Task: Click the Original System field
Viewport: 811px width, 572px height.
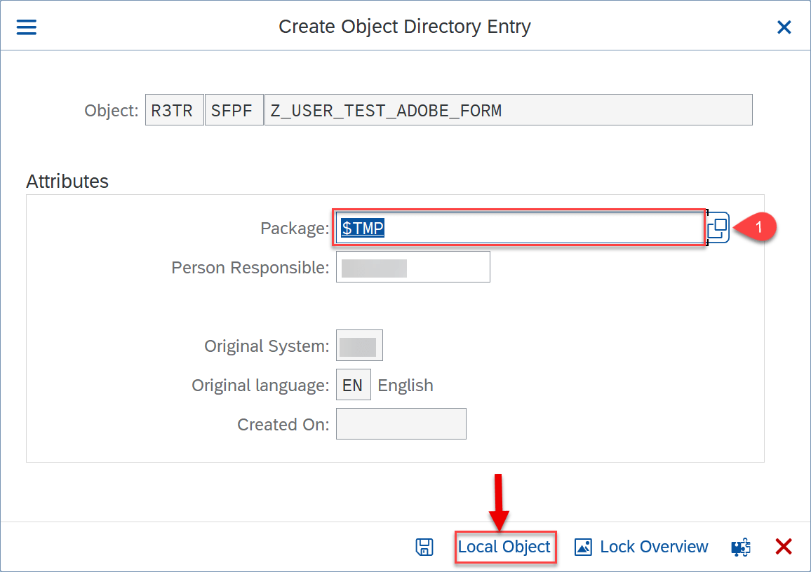Action: point(359,346)
